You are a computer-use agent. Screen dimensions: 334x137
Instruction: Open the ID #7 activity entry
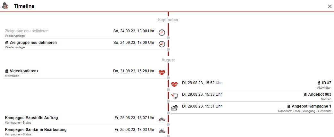point(326,83)
